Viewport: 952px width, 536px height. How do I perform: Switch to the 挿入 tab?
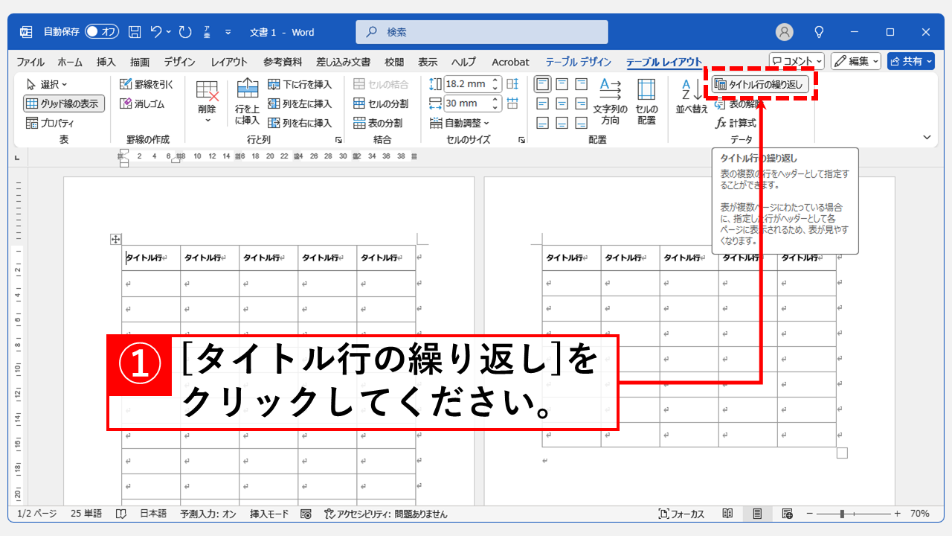[106, 62]
